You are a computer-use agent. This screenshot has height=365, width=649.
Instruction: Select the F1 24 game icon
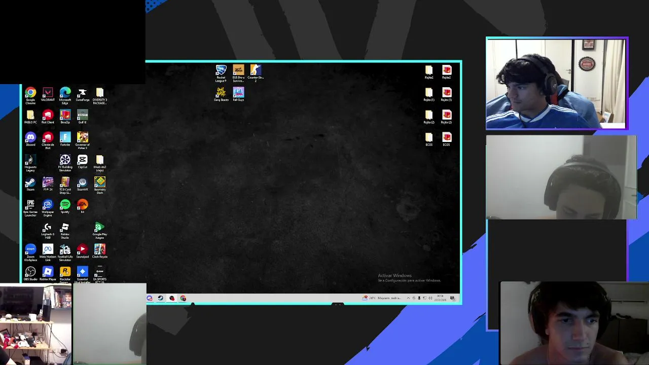[48, 184]
